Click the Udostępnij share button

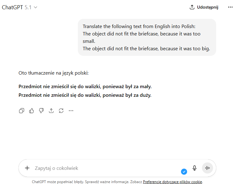coord(204,7)
